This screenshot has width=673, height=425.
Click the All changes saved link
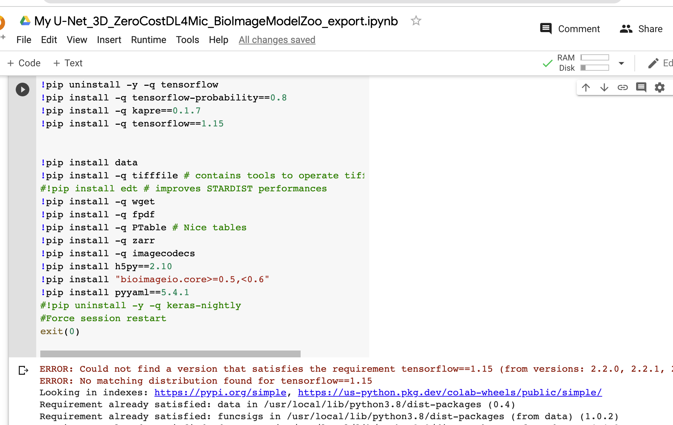click(x=277, y=40)
